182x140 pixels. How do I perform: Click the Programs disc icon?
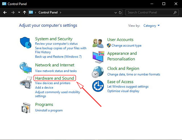click(26, 108)
